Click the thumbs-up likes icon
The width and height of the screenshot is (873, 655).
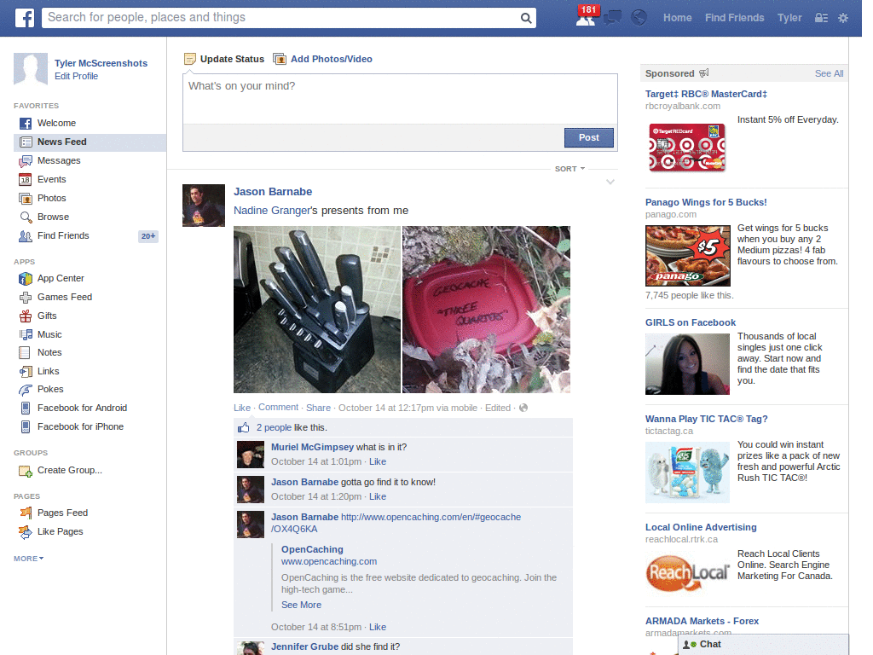[244, 428]
